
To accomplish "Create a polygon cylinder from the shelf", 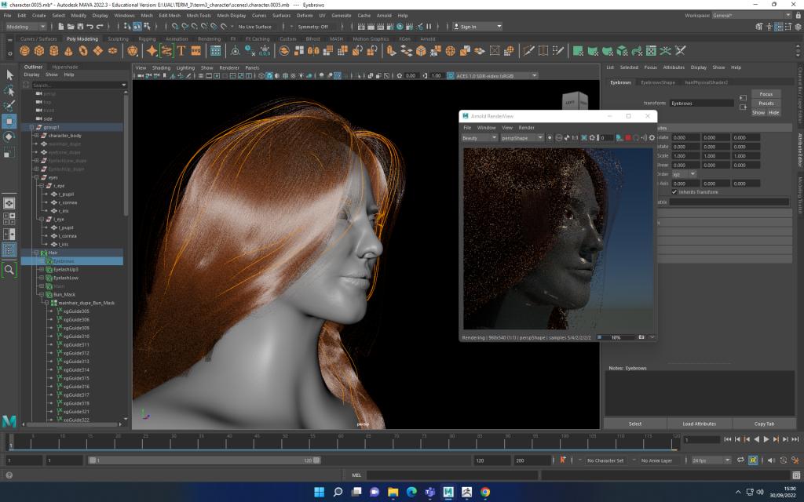I will click(x=54, y=51).
